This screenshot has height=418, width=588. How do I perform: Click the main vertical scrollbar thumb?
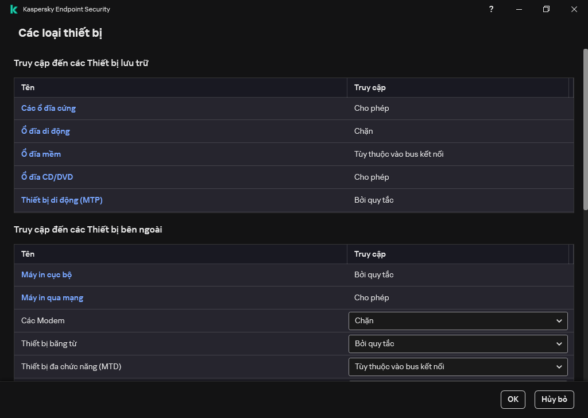tap(585, 129)
